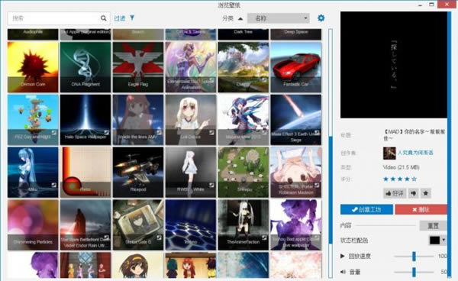Click the blue funnel filter icon
The image size is (458, 281).
click(132, 18)
